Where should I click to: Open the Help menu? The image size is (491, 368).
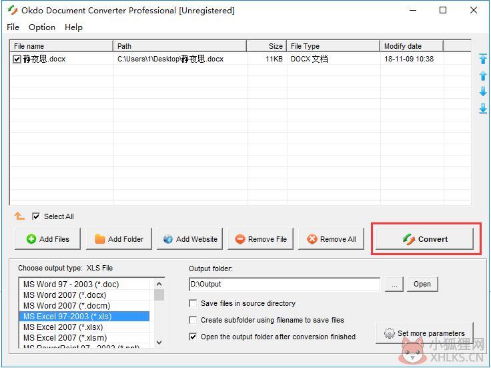73,27
